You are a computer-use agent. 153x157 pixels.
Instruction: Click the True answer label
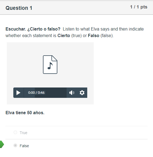pyautogui.click(x=23, y=133)
